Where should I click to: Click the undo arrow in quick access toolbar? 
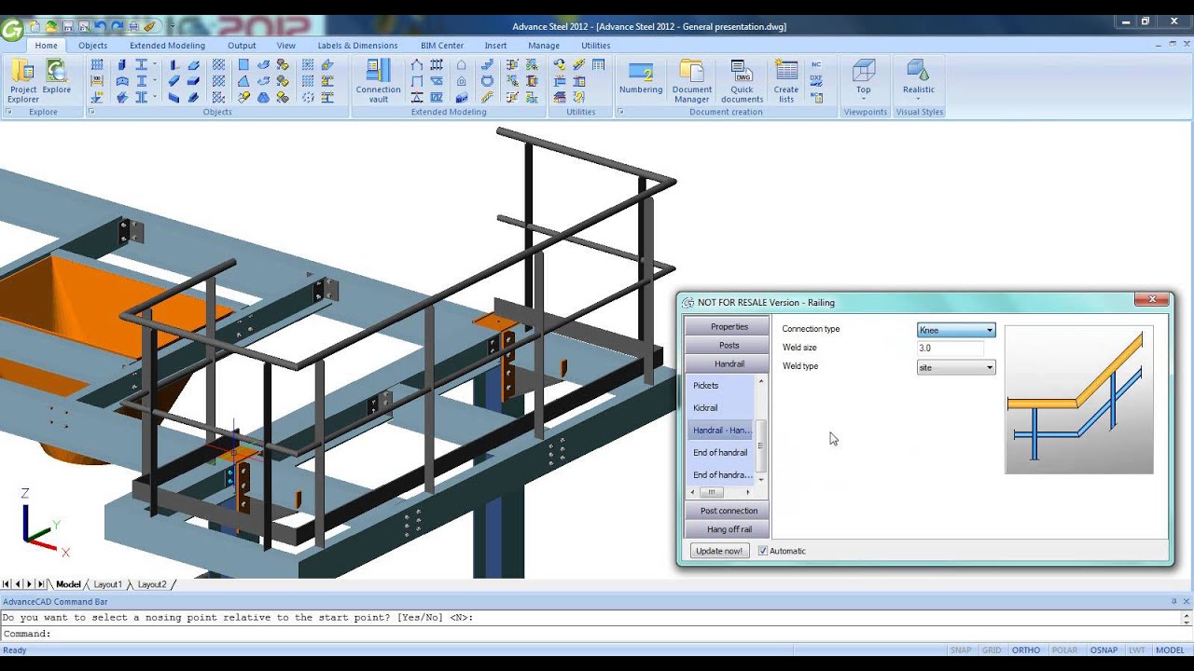pos(100,26)
